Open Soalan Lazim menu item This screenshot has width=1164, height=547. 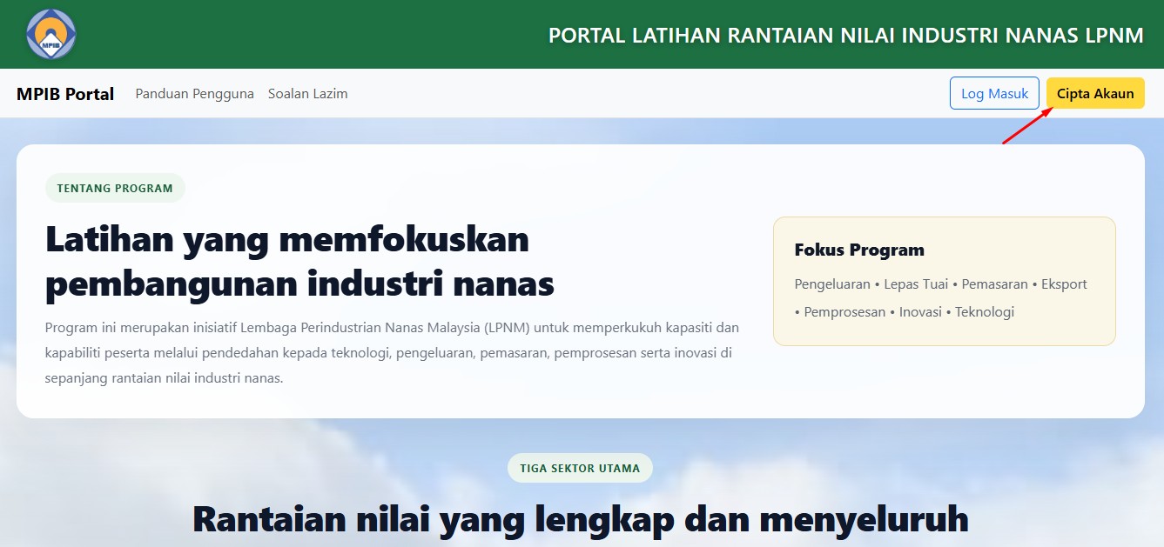pyautogui.click(x=308, y=94)
